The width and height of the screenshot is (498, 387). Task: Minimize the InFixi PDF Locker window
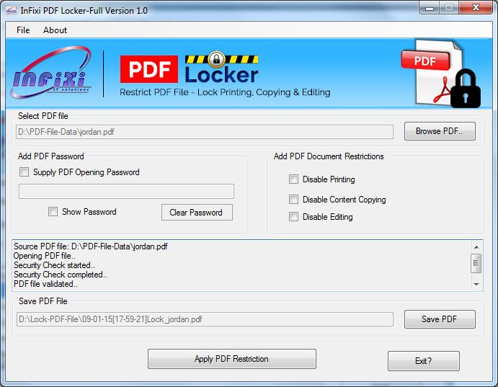click(x=429, y=8)
